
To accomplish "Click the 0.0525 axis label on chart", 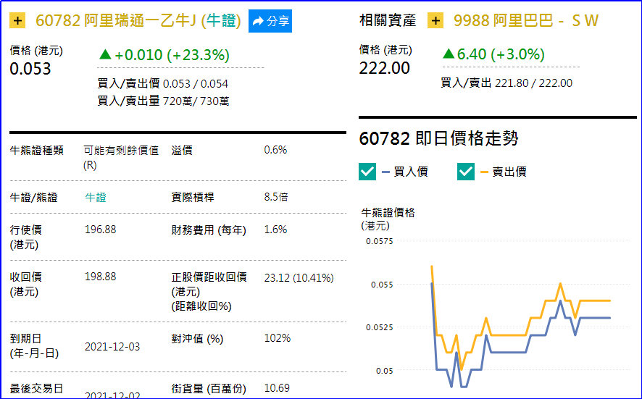I will (x=379, y=327).
